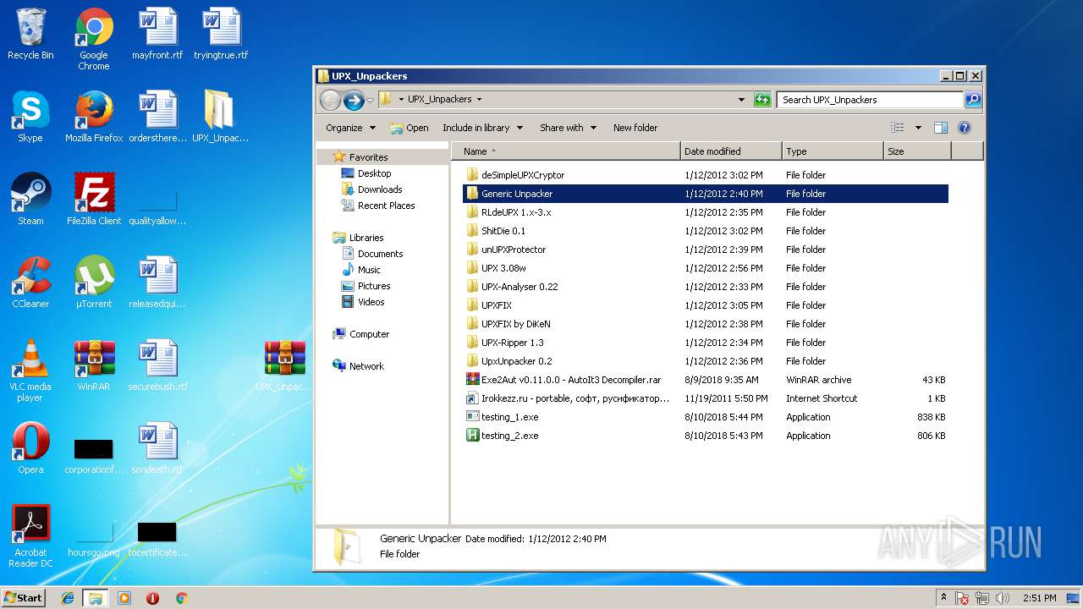Viewport: 1083px width, 609px height.
Task: Open FileZilla Client shortcut
Action: pos(94,200)
